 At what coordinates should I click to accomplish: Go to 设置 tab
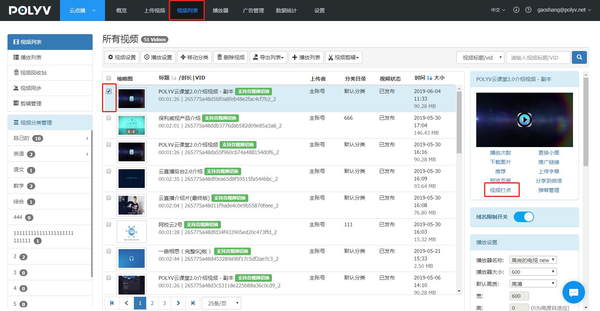tap(319, 11)
